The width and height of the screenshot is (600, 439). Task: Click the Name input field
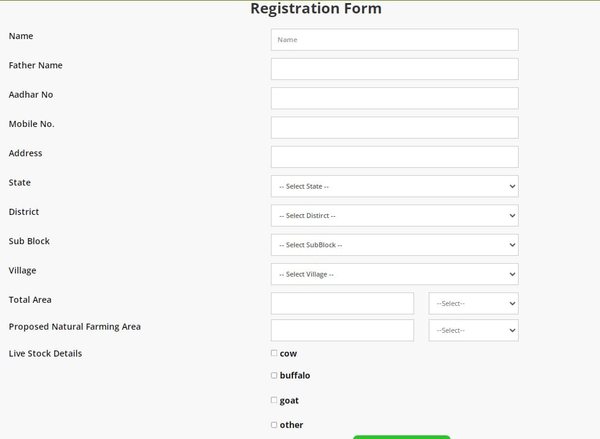coord(394,40)
